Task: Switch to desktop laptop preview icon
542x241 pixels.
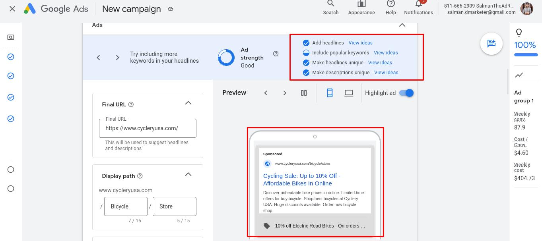Action: 349,93
